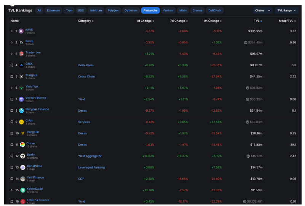The image size is (305, 206).
Task: Bookmark the Curve row
Action: [x=12, y=145]
